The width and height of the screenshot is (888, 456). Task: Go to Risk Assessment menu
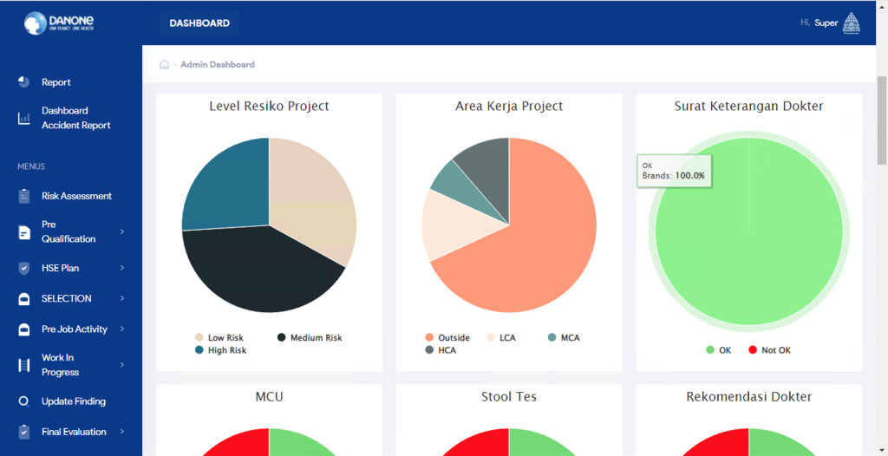tap(76, 196)
